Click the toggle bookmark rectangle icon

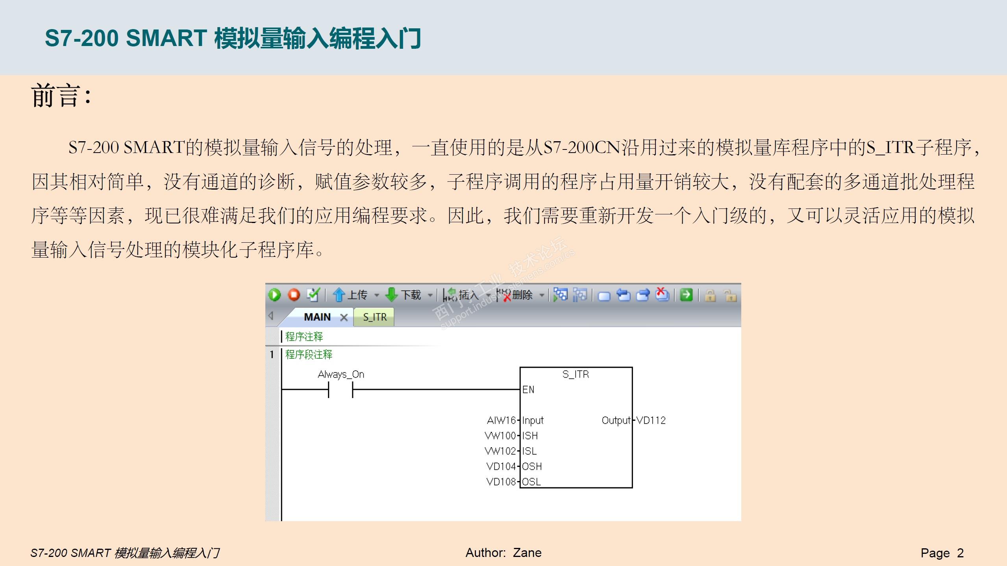[x=604, y=296]
